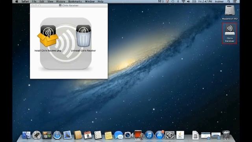Open Calendar icon showing 8
This screenshot has height=142, width=252.
coord(88,135)
